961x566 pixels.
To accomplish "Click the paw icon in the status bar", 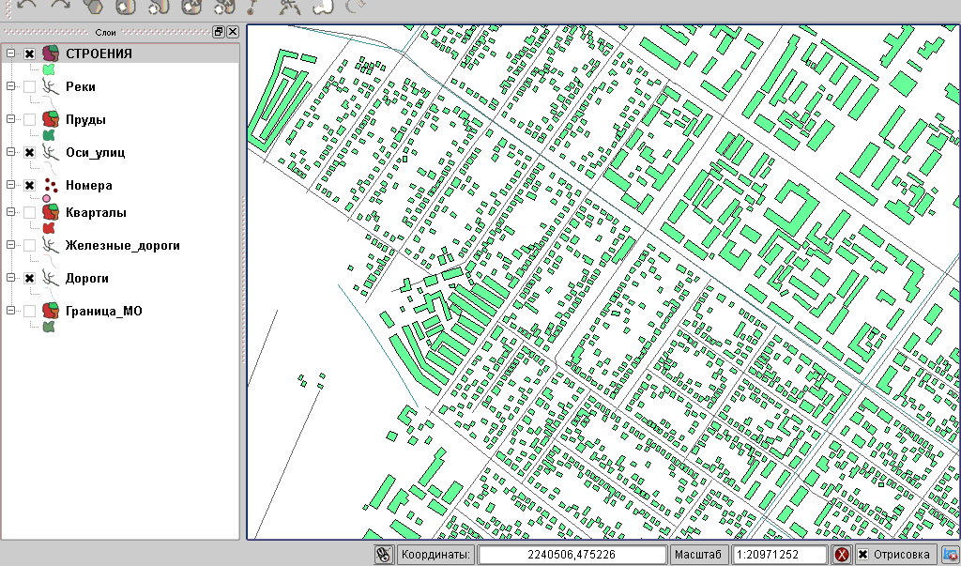I will click(x=384, y=555).
